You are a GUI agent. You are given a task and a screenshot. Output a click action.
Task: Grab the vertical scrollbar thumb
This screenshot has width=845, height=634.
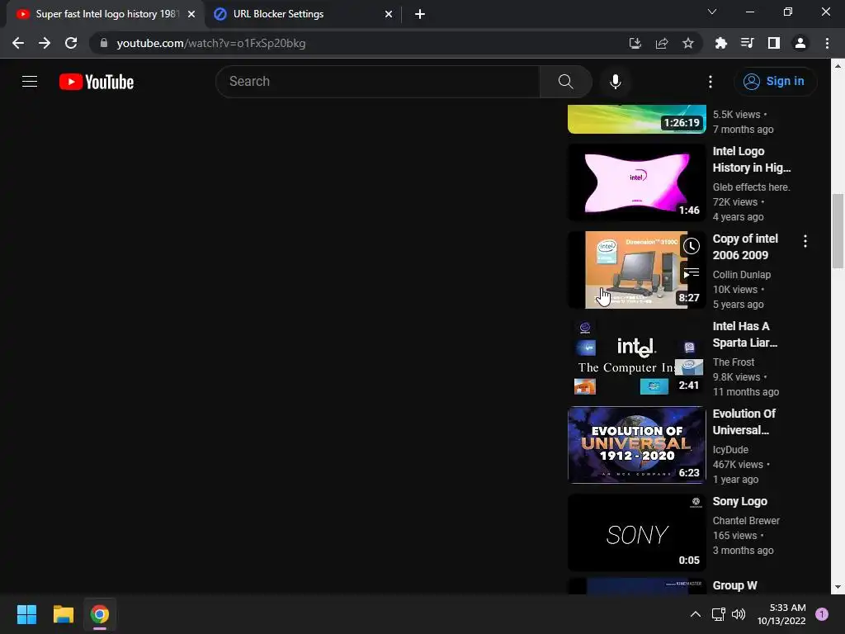838,231
